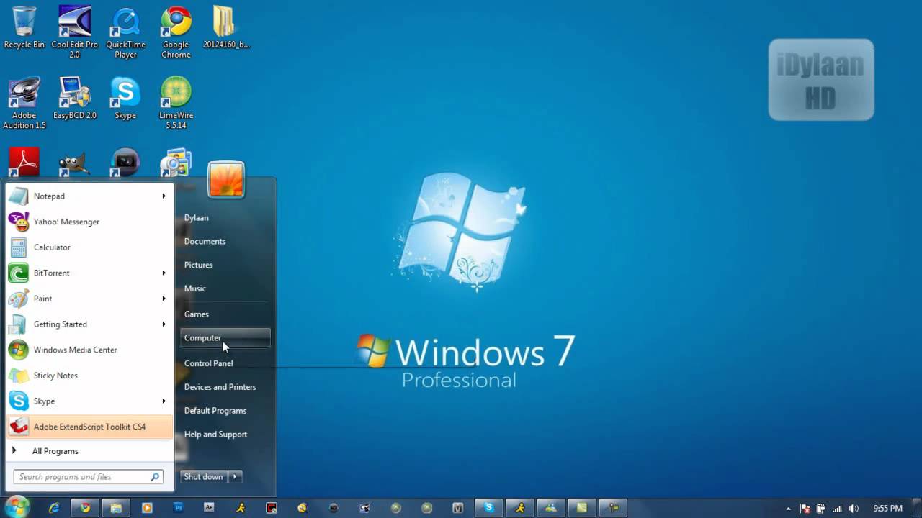Switch to Skype in the taskbar
This screenshot has width=922, height=518.
488,508
